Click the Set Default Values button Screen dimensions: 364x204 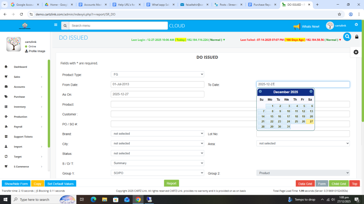[60, 184]
